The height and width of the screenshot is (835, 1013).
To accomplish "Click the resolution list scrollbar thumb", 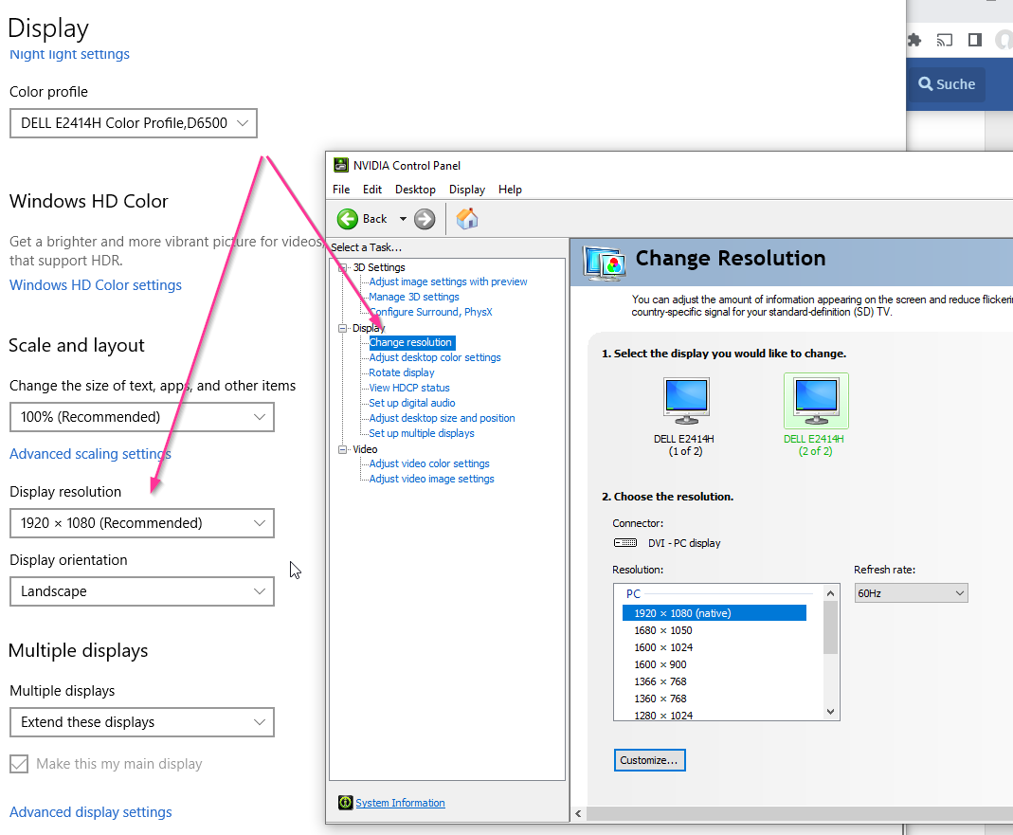I will [x=831, y=627].
